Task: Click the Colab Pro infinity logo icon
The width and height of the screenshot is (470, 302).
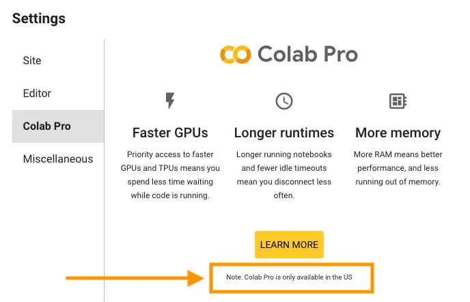Action: point(236,55)
